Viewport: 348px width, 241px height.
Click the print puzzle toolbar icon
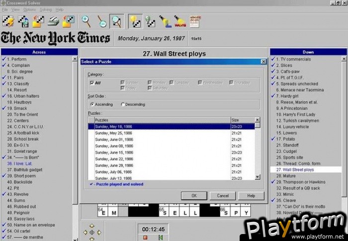click(x=53, y=21)
